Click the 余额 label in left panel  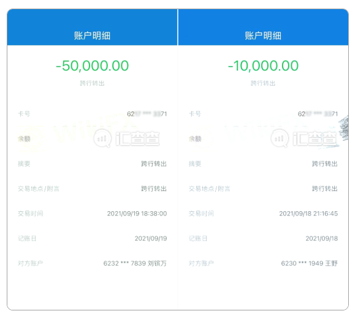tap(24, 138)
